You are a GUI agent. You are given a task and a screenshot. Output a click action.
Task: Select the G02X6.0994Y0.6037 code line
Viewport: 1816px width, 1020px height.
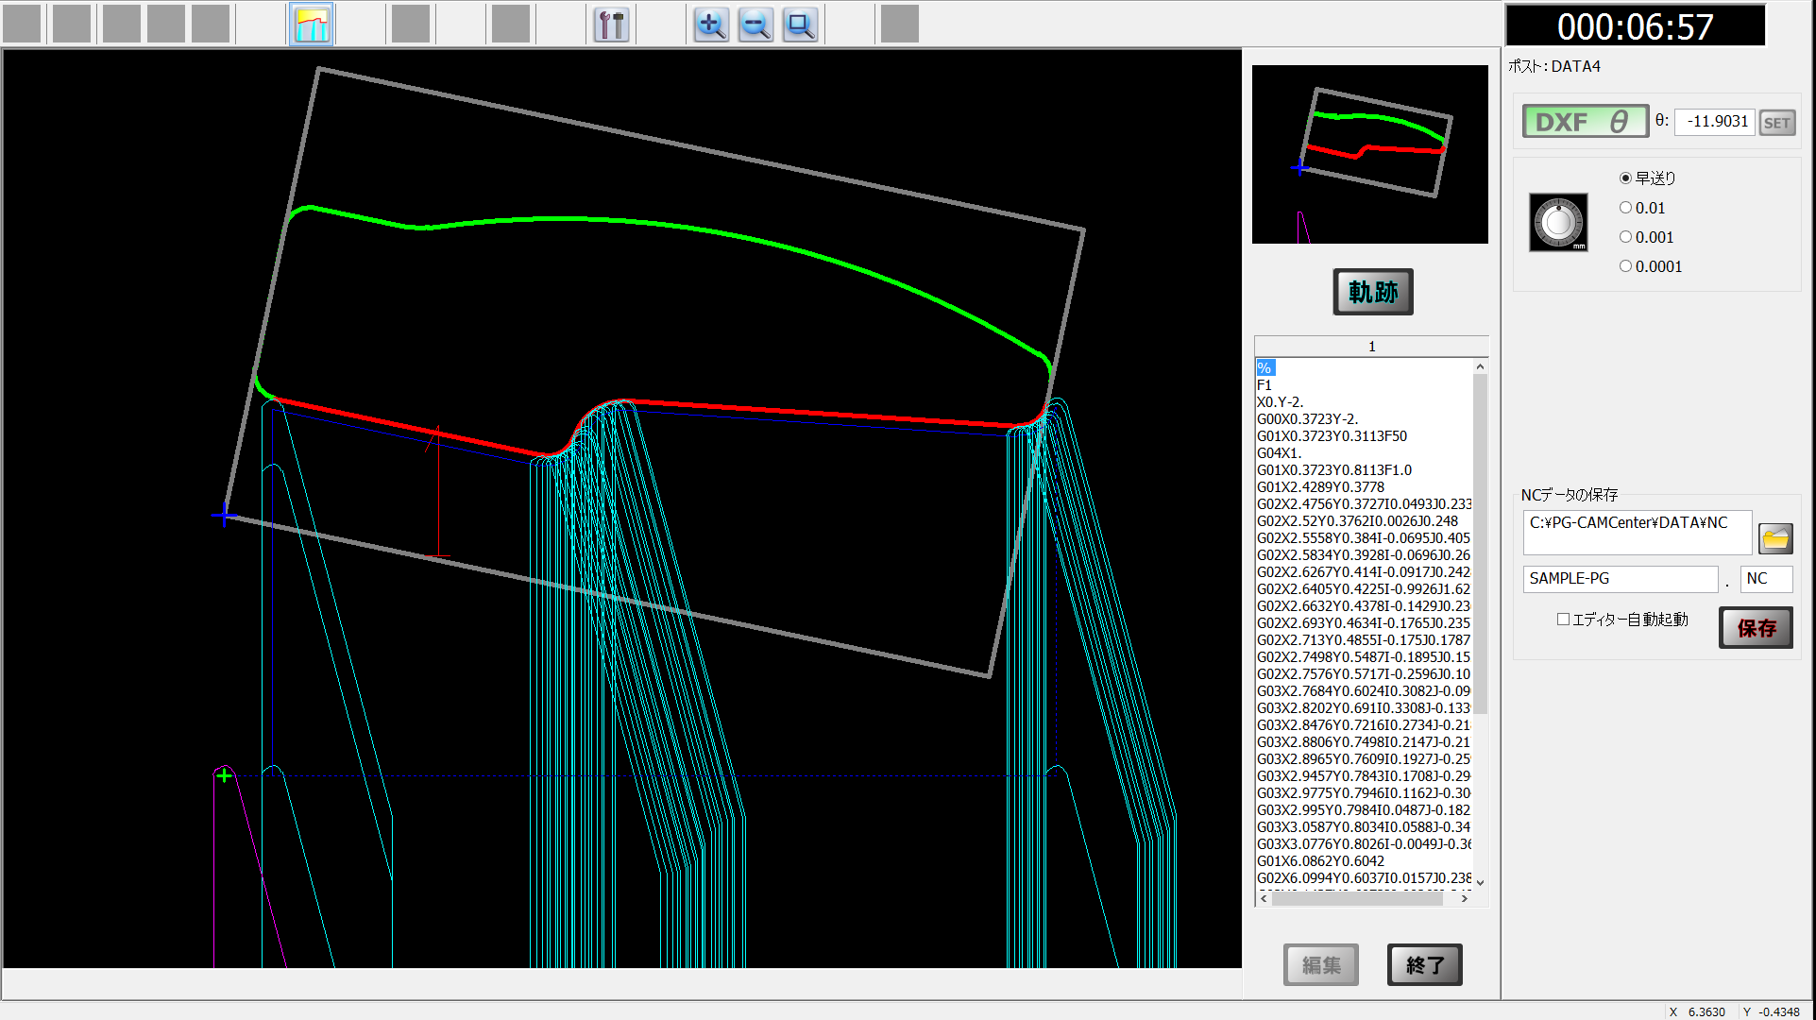click(1363, 878)
